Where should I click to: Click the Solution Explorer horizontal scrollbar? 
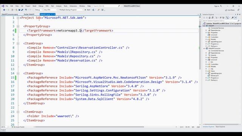221,124
